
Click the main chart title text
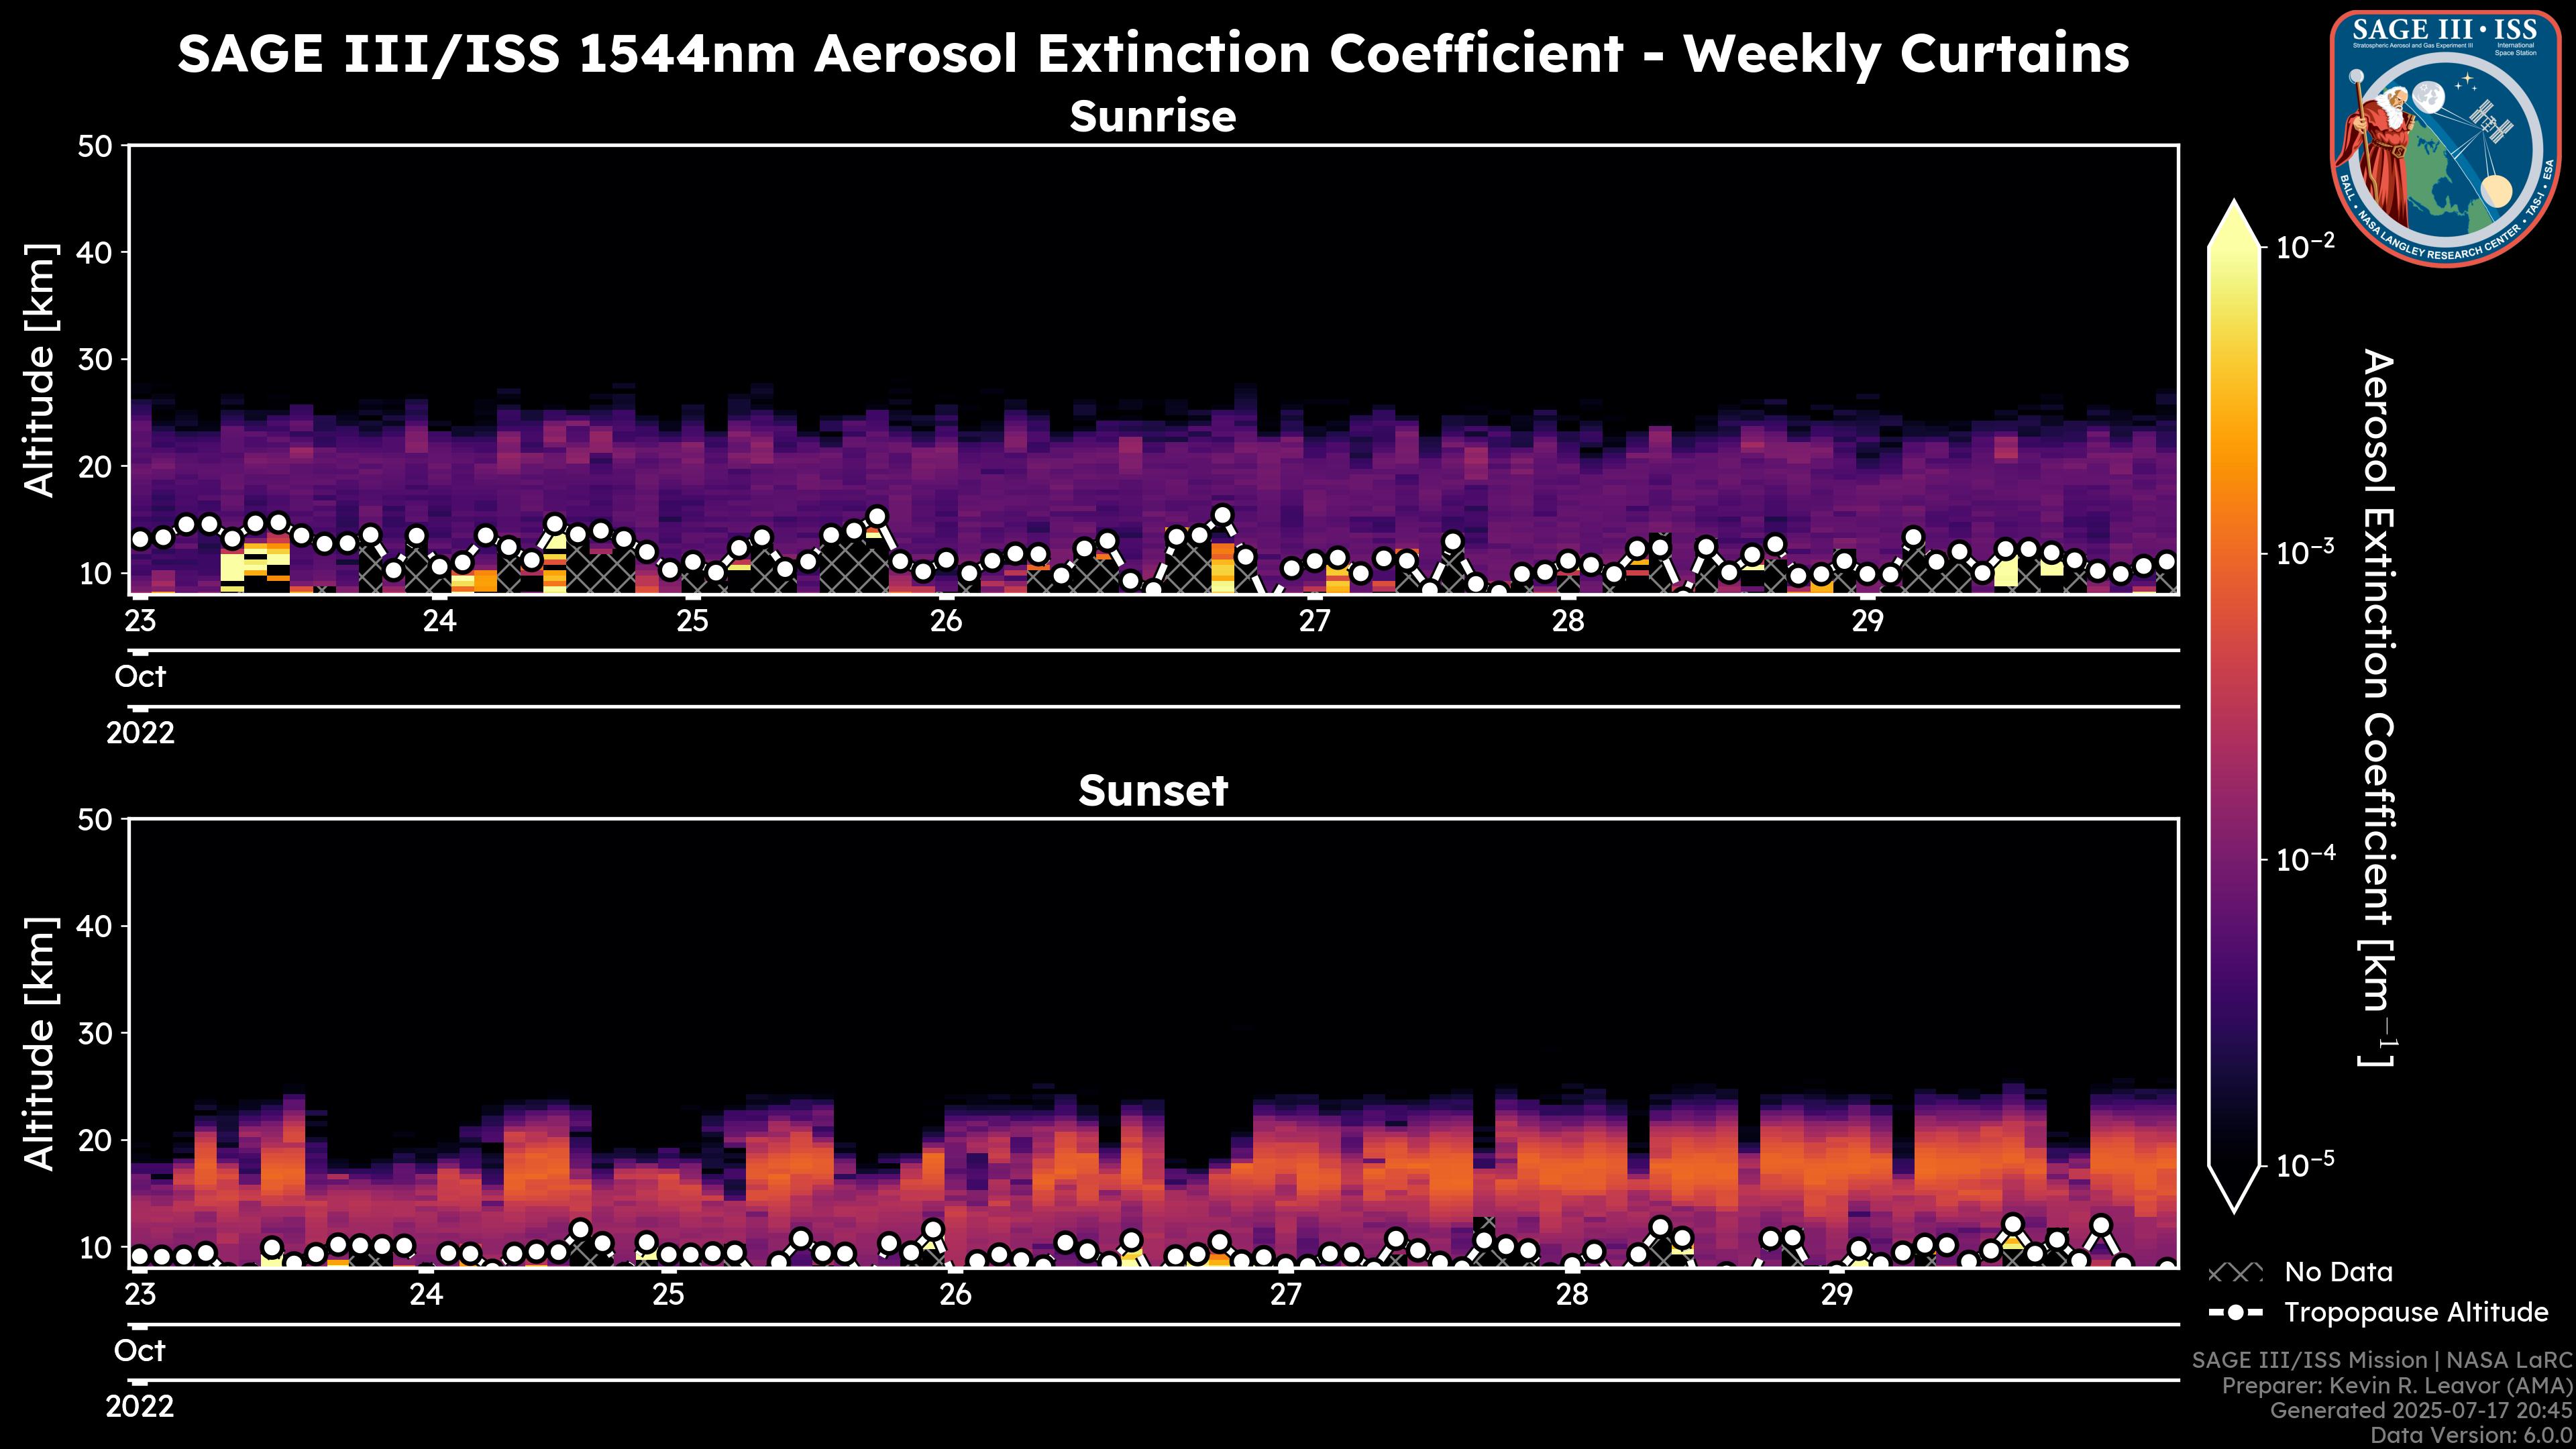[1152, 54]
